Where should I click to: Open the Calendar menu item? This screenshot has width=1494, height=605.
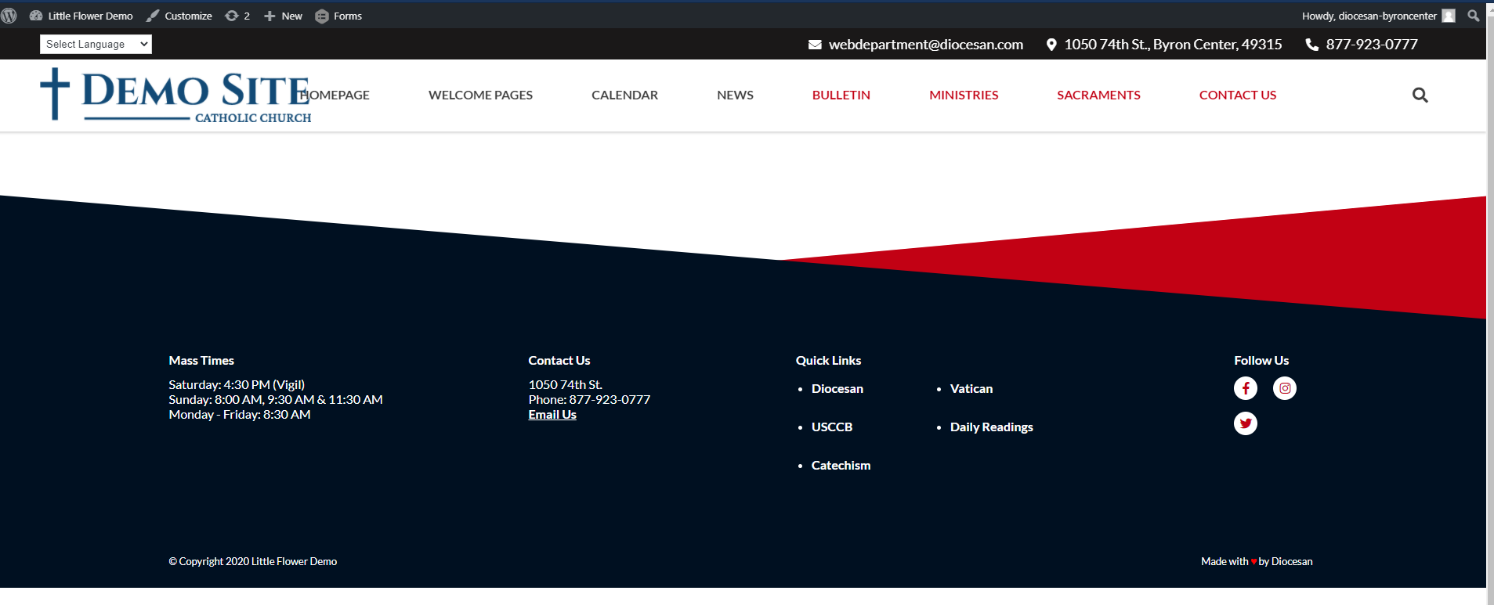(x=624, y=95)
